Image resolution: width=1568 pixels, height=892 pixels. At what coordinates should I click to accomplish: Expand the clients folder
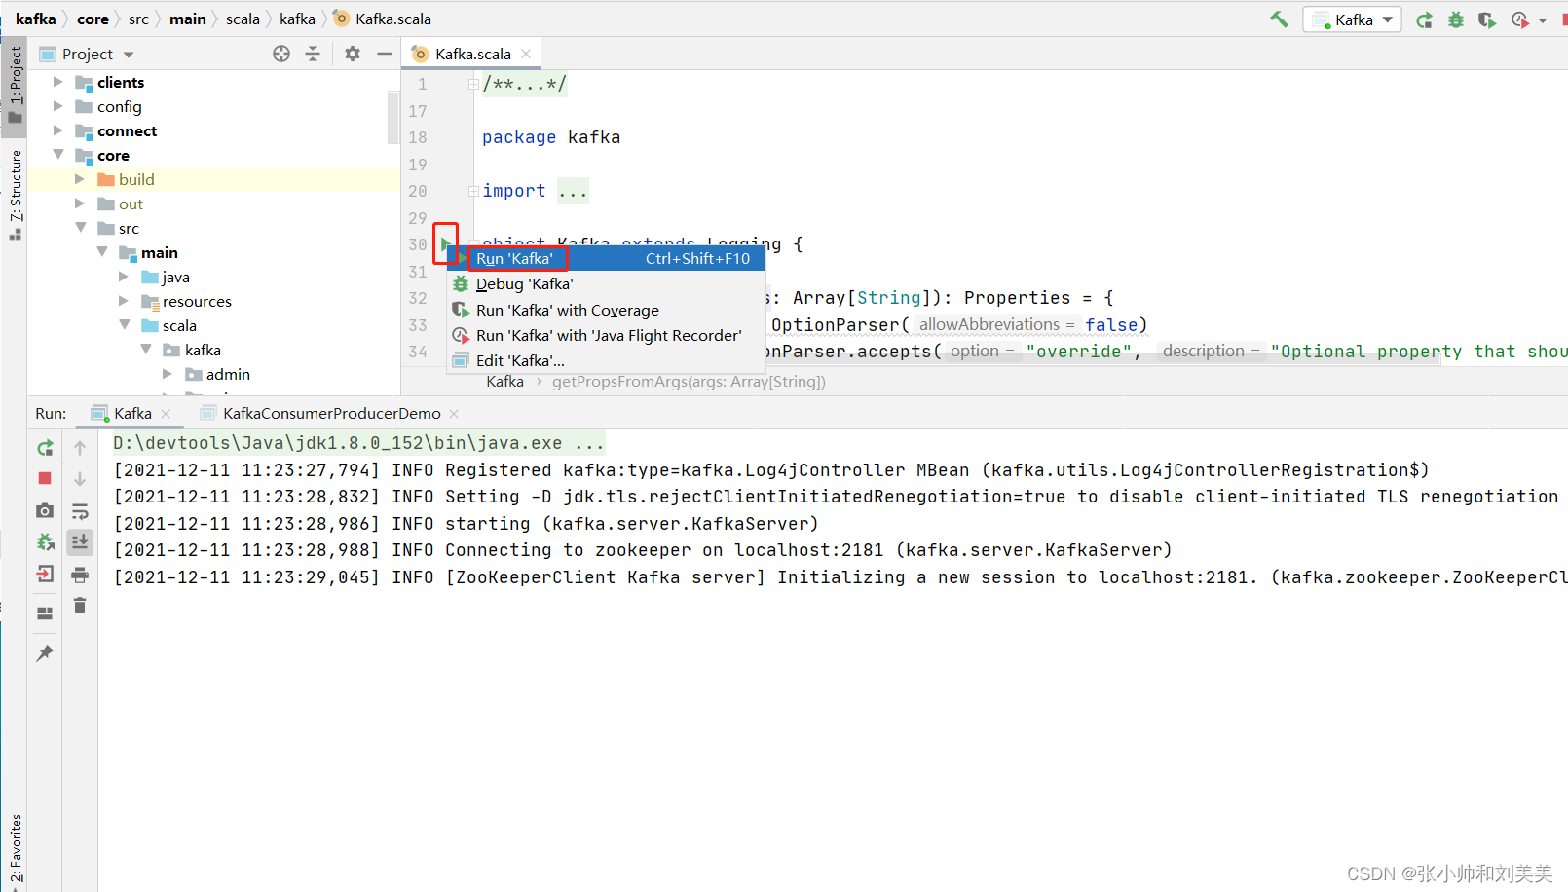tap(57, 82)
